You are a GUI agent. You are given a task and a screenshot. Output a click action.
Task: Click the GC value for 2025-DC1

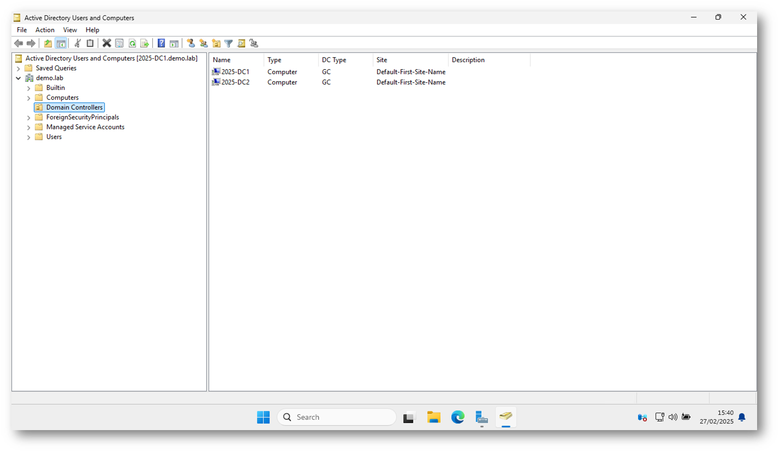326,72
